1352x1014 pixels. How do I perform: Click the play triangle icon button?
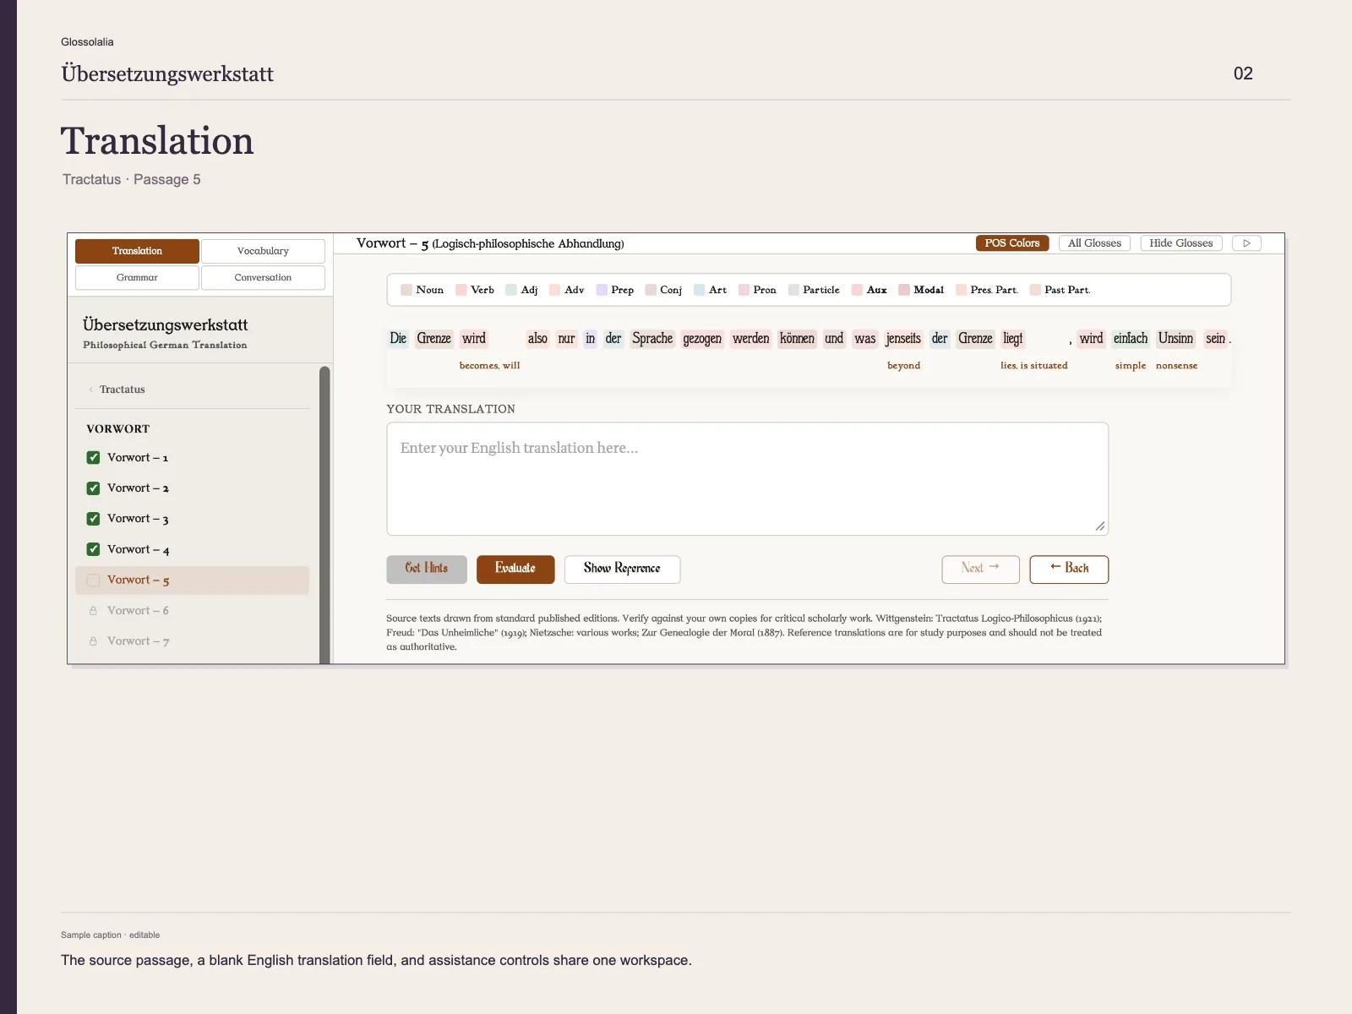(x=1246, y=243)
